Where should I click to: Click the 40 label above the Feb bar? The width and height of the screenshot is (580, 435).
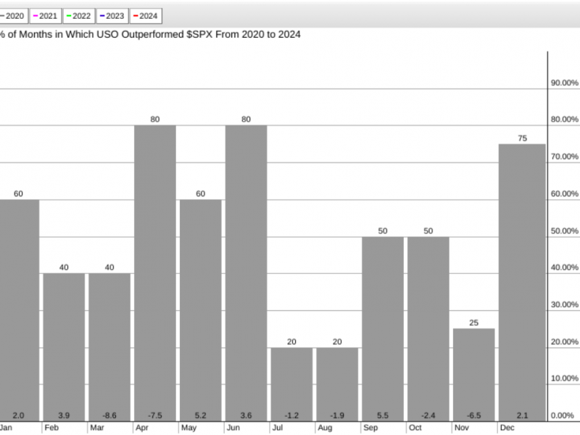(x=64, y=268)
